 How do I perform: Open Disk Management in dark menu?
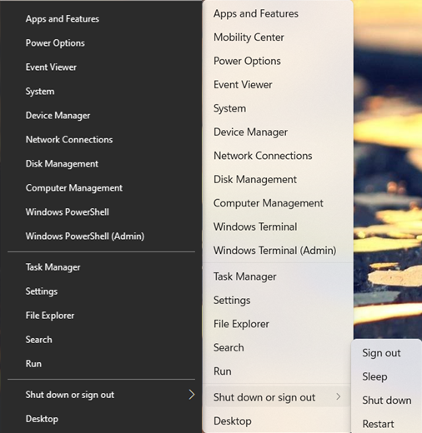(x=62, y=164)
